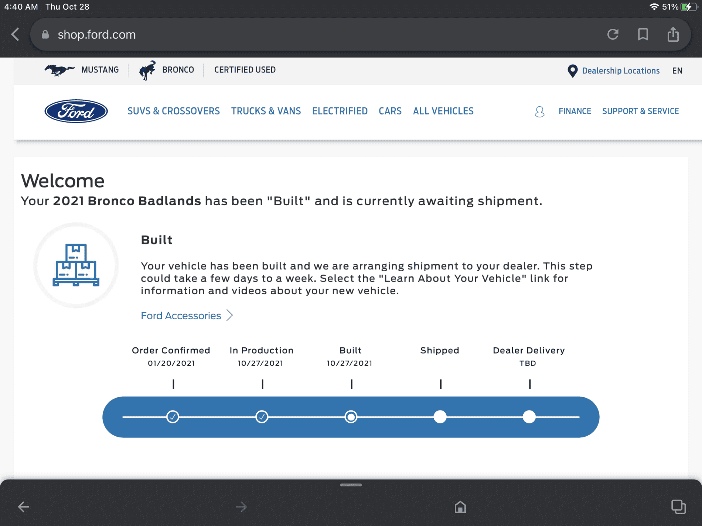Tap the 4:40 AM clock in status bar

pos(21,7)
